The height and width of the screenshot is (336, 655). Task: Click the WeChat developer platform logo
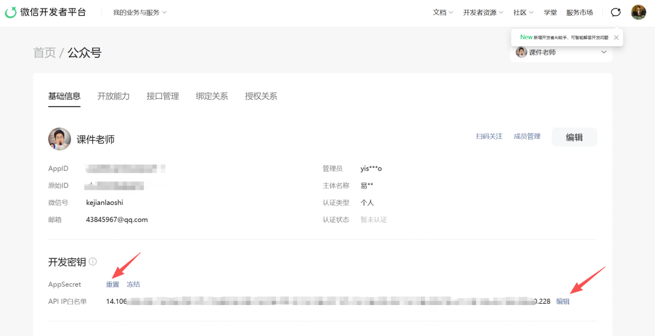45,12
